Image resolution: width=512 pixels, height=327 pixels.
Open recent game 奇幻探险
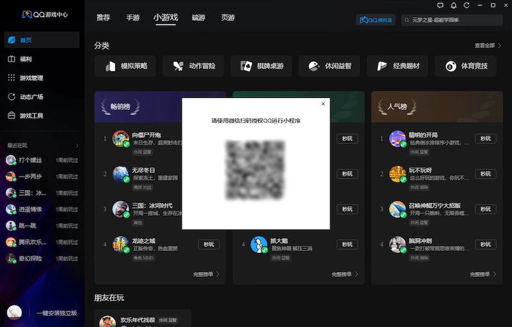click(x=42, y=259)
